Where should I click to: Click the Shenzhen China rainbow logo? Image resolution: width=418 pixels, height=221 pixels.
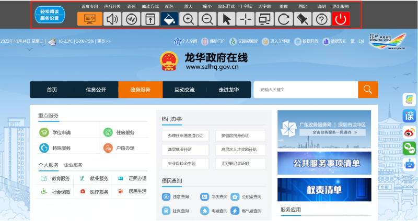point(388,41)
